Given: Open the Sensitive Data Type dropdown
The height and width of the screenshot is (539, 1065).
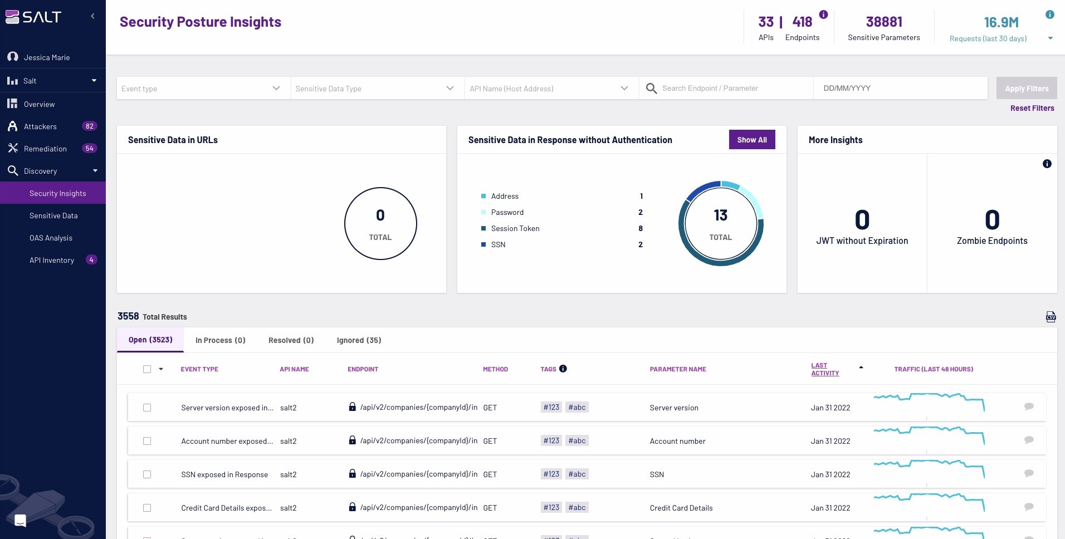Looking at the screenshot, I should tap(377, 88).
